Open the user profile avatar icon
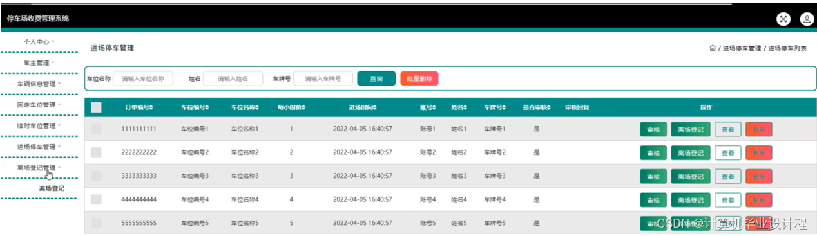This screenshot has width=817, height=236. (x=807, y=19)
